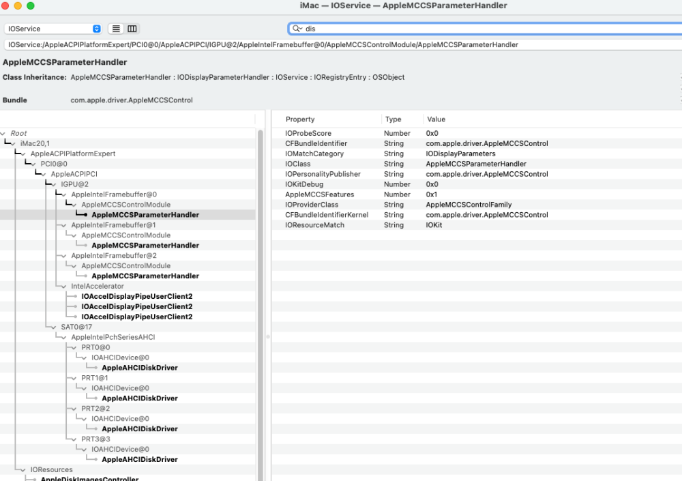Viewport: 682px width, 481px height.
Task: Collapse AppleIntelFramebuffer@1 node
Action: tap(64, 225)
